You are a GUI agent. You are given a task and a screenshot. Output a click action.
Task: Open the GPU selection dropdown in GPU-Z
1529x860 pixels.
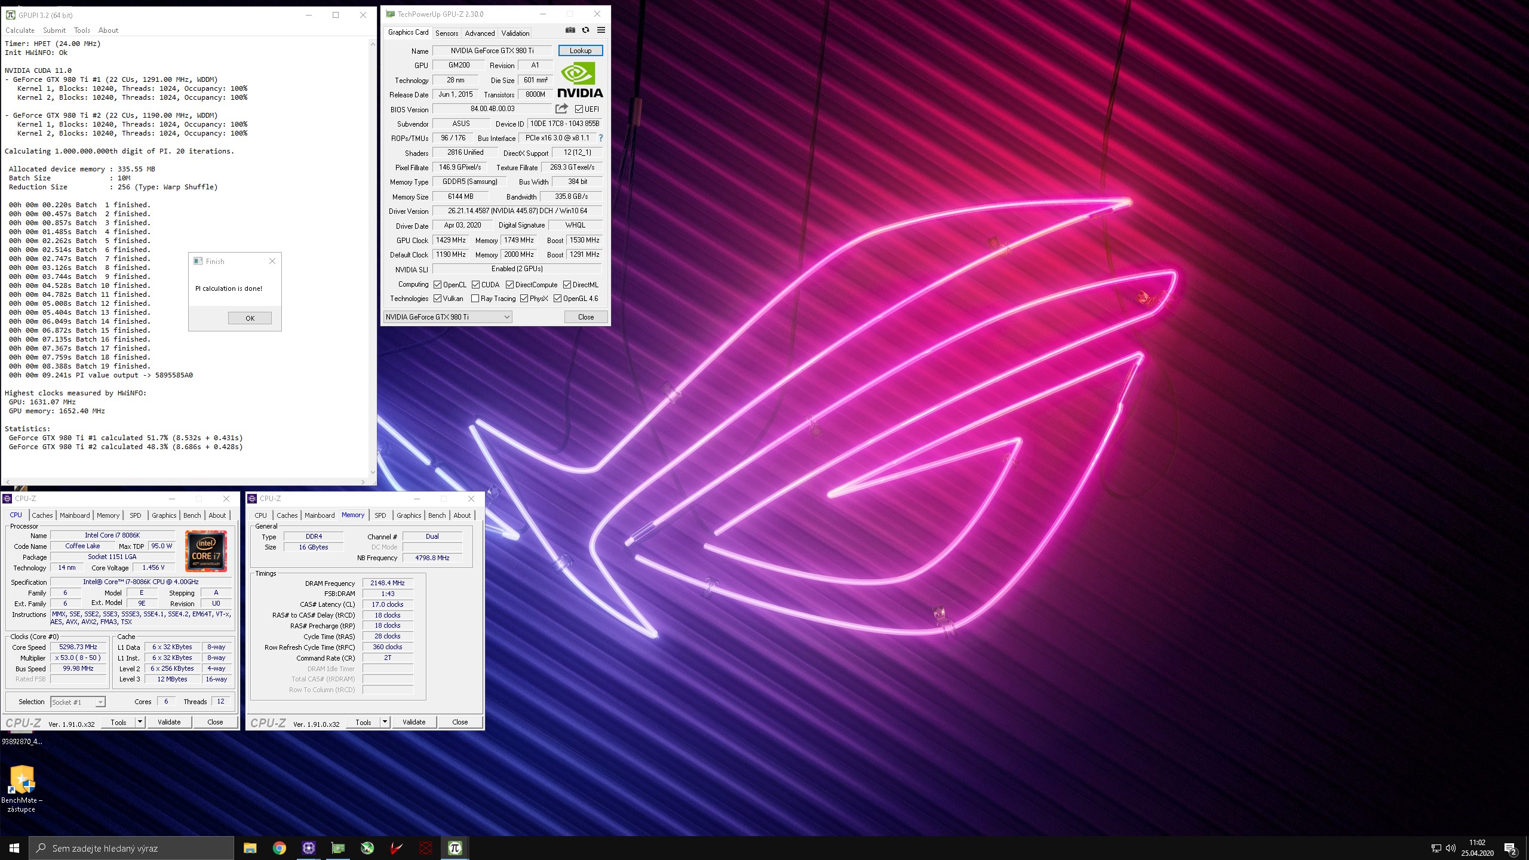tap(447, 317)
